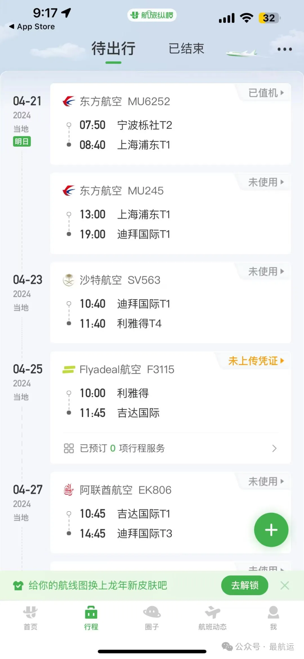Open the Saudia SV563 flight card
The image size is (304, 659).
point(171,302)
